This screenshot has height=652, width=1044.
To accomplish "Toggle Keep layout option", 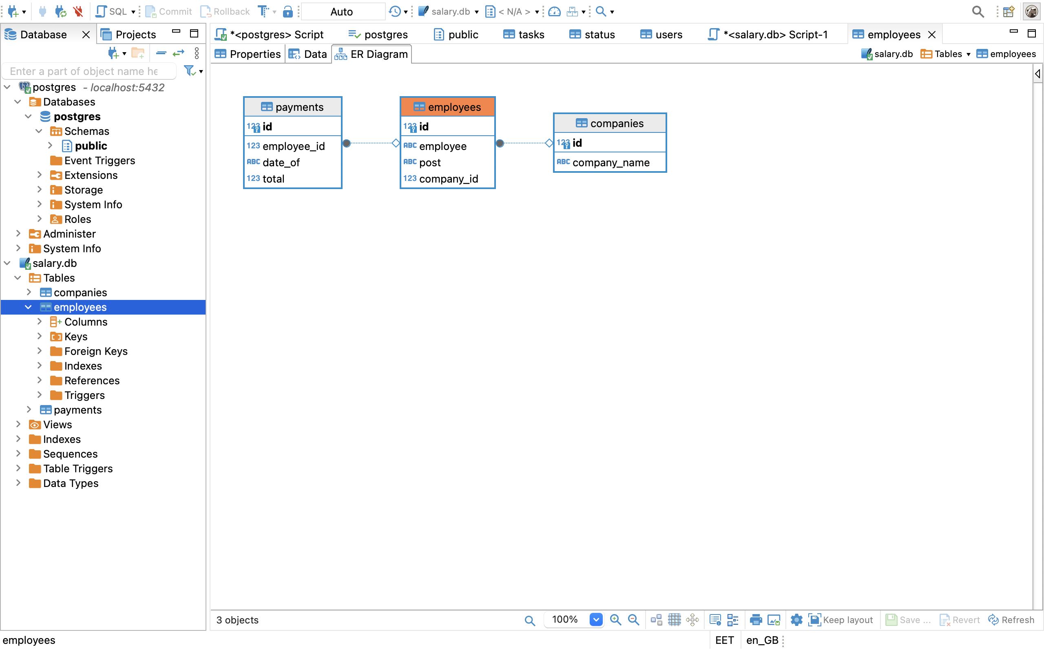I will pyautogui.click(x=841, y=620).
